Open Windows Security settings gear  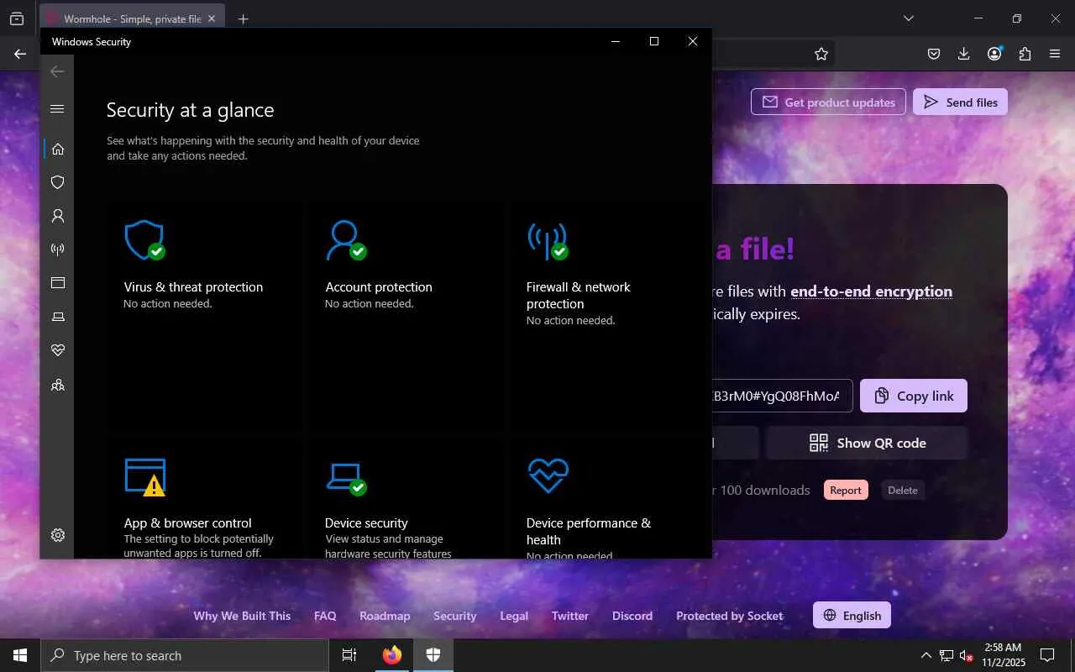coord(57,535)
